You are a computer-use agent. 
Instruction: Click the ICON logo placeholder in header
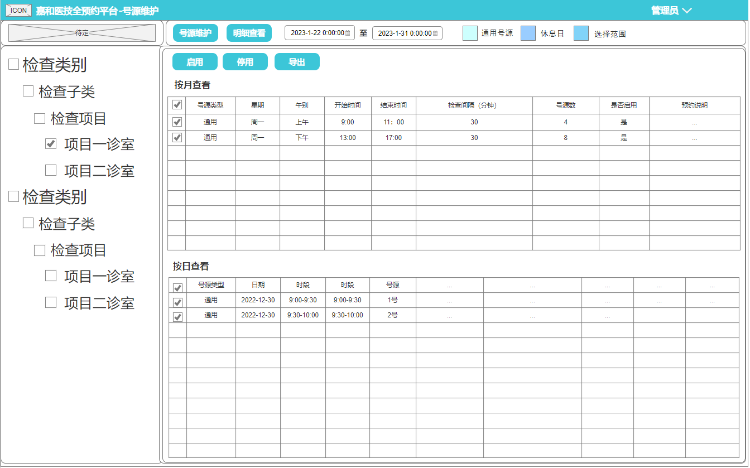18,10
